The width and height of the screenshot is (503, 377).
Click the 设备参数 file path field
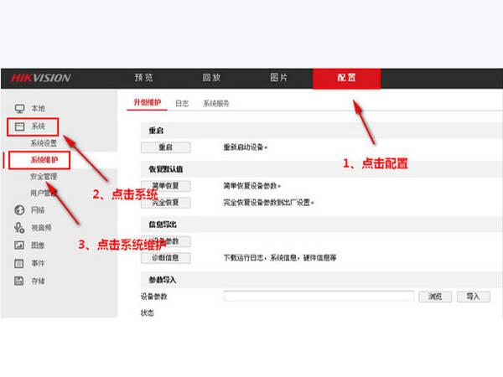coord(319,296)
